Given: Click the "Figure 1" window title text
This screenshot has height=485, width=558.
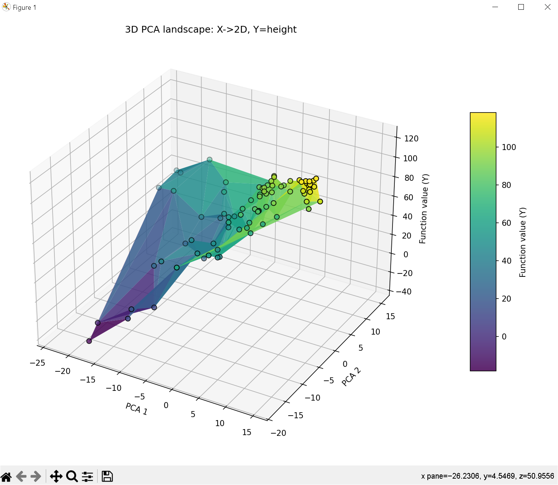Looking at the screenshot, I should pos(24,8).
